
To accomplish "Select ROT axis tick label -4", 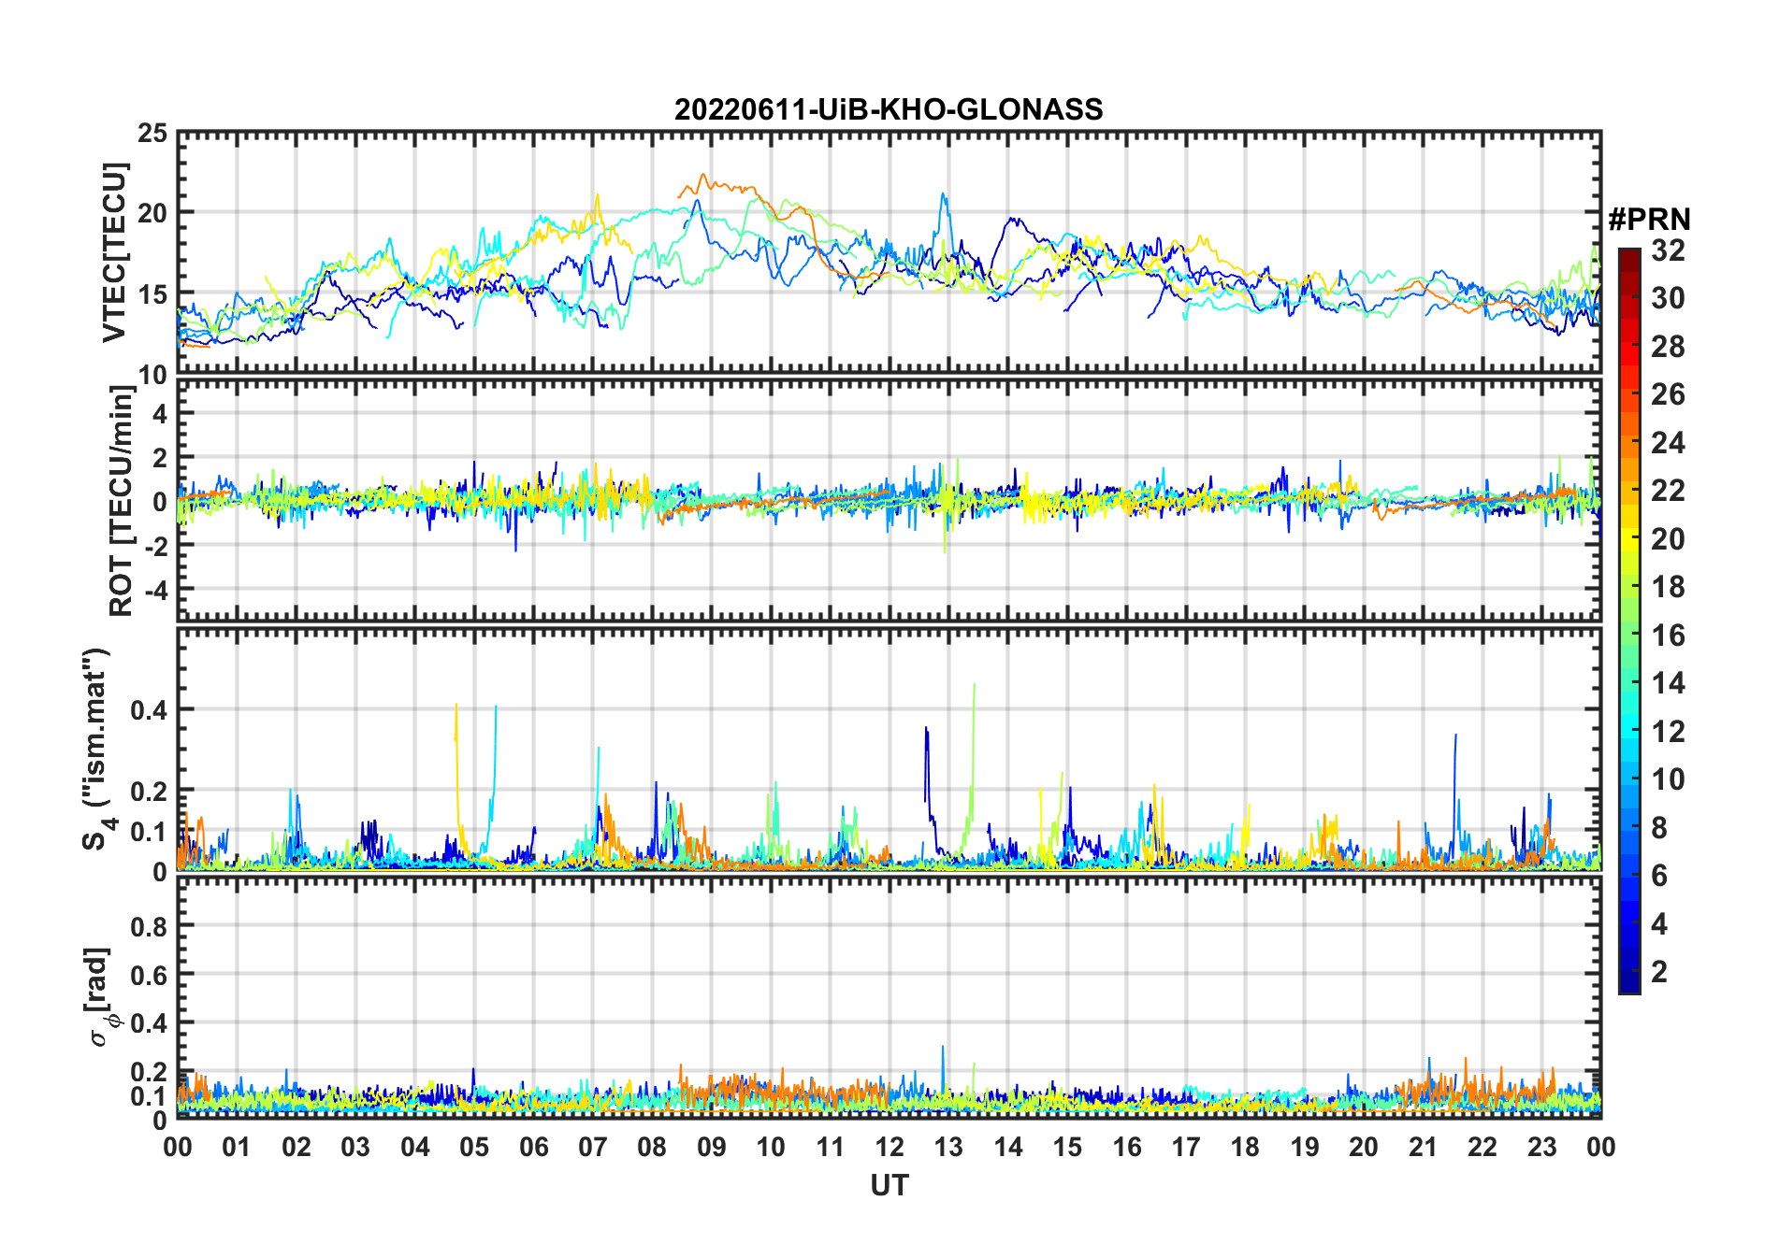I will click(155, 590).
